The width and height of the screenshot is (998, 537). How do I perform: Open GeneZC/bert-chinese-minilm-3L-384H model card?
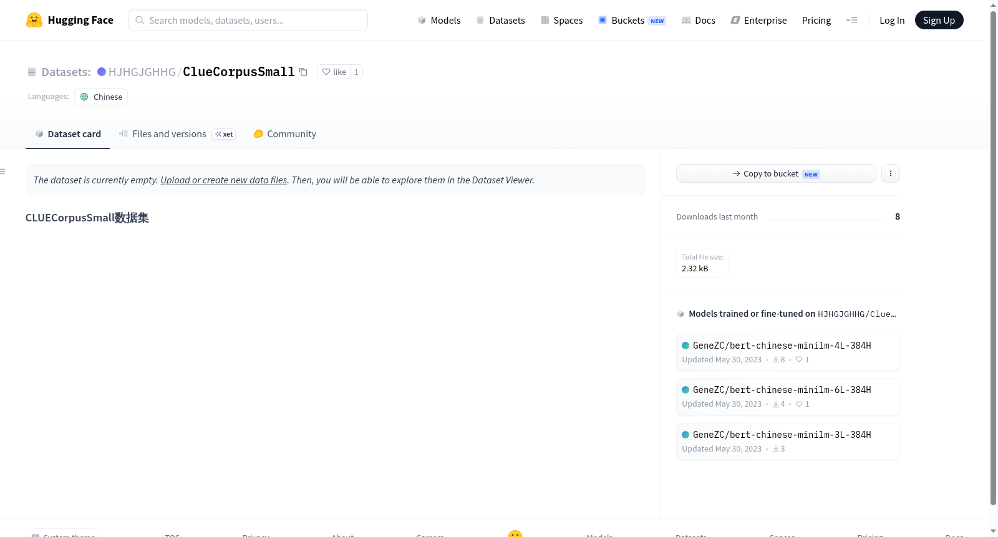click(788, 442)
